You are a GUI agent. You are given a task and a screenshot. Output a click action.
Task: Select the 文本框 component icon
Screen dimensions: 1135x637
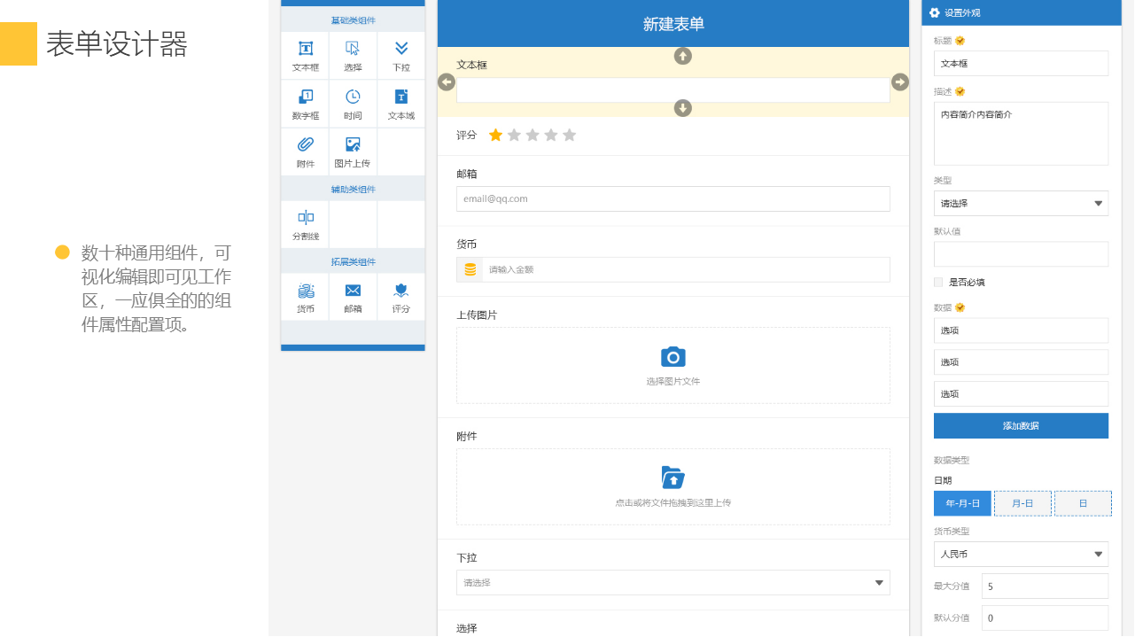[x=306, y=49]
